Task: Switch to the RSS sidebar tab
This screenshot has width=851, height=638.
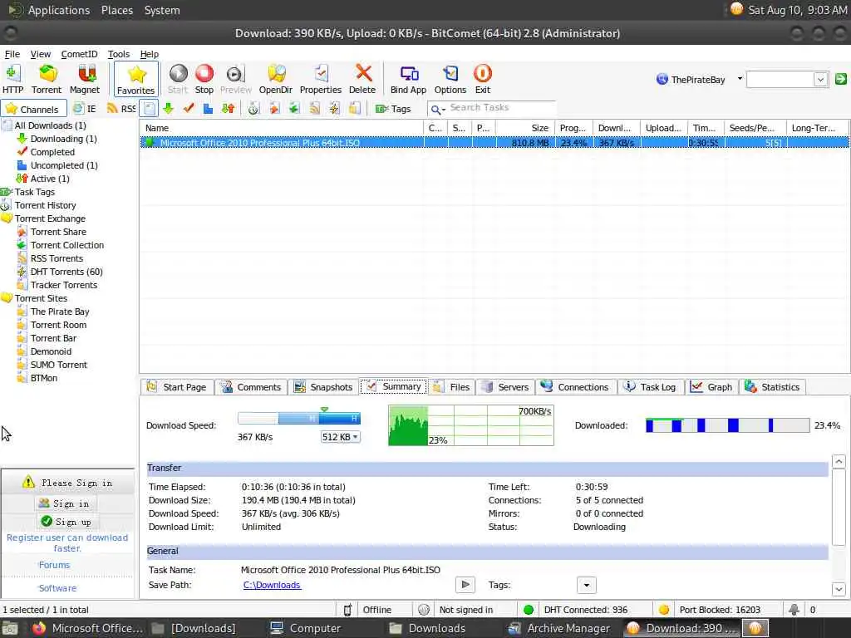Action: (x=121, y=109)
